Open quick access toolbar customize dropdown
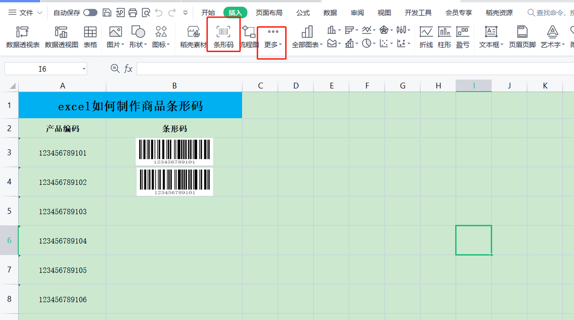 coord(185,13)
